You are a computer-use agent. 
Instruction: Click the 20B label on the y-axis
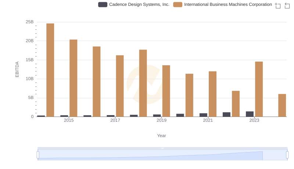tap(30, 41)
